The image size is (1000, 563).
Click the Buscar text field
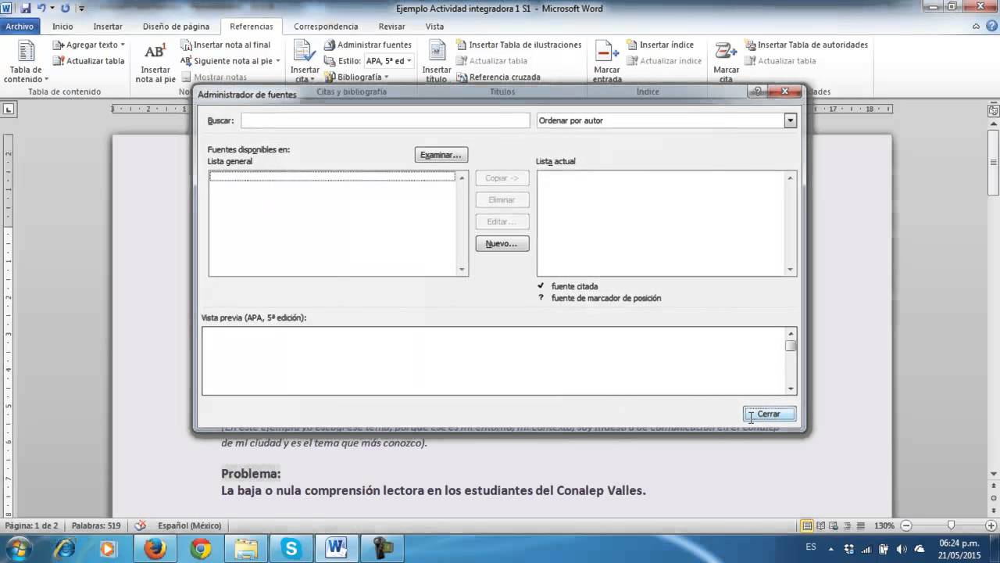[x=385, y=120]
